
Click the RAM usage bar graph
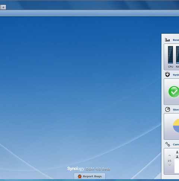178,55
